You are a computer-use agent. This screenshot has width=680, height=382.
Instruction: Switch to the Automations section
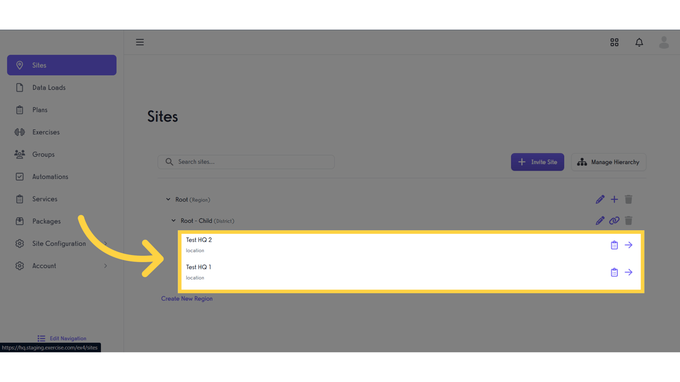pyautogui.click(x=50, y=177)
